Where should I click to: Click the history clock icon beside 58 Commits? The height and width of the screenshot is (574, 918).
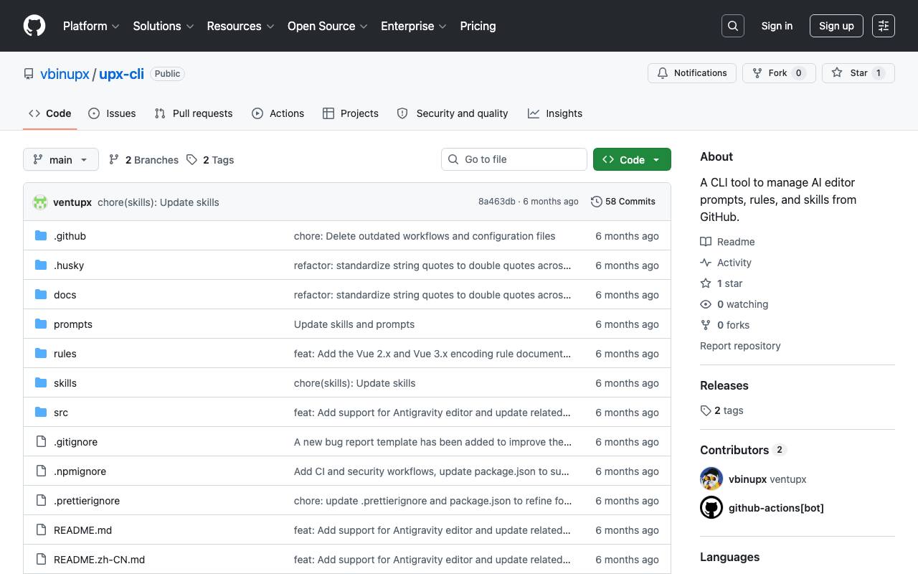point(596,202)
